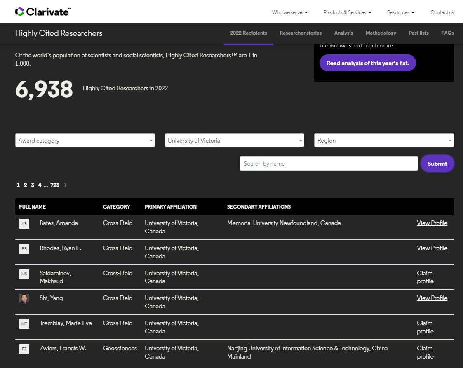The height and width of the screenshot is (368, 463).
Task: Click name Saidaminov, Makhsud
Action: click(55, 277)
